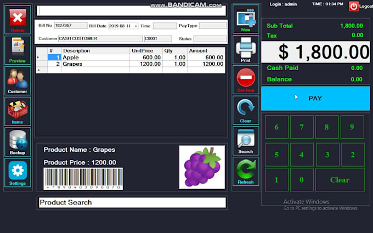Click the Grapes Amount 1200.00 cell
373x233 pixels.
point(206,64)
